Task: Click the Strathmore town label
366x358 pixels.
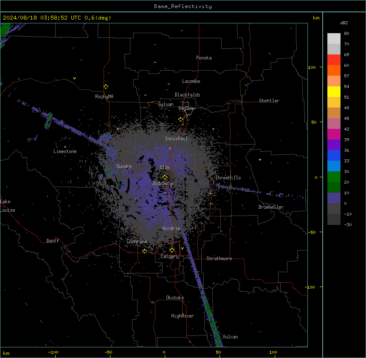Action: pos(219,259)
